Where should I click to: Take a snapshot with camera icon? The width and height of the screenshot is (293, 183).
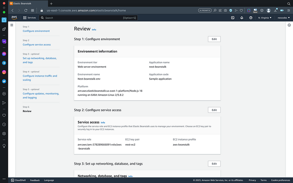[x=225, y=10]
